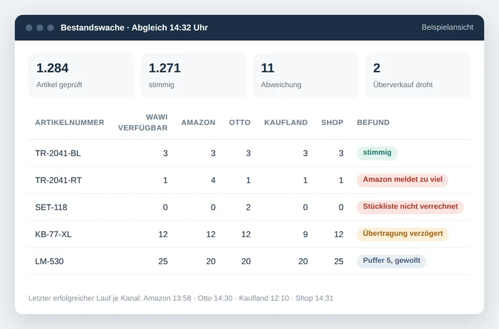The height and width of the screenshot is (329, 499).
Task: Click Shop value 25 in LM-530 row
Action: [x=339, y=261]
